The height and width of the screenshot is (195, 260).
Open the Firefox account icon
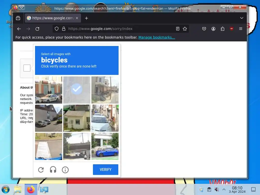point(213,29)
